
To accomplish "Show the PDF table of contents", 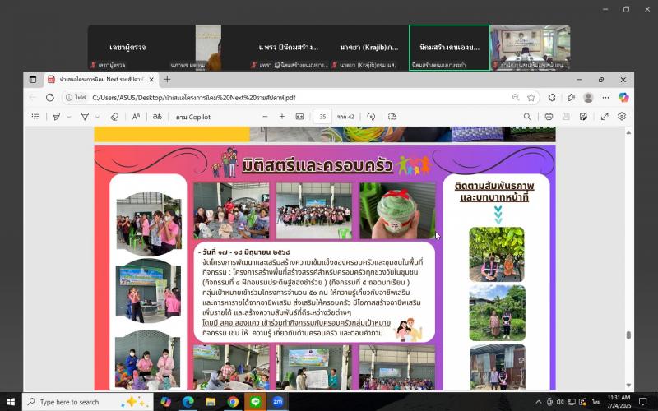I will [x=36, y=117].
